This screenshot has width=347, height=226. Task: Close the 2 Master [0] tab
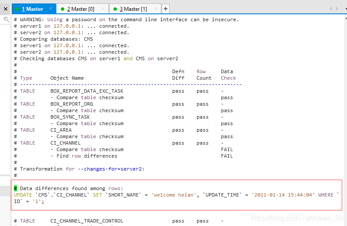coord(103,8)
